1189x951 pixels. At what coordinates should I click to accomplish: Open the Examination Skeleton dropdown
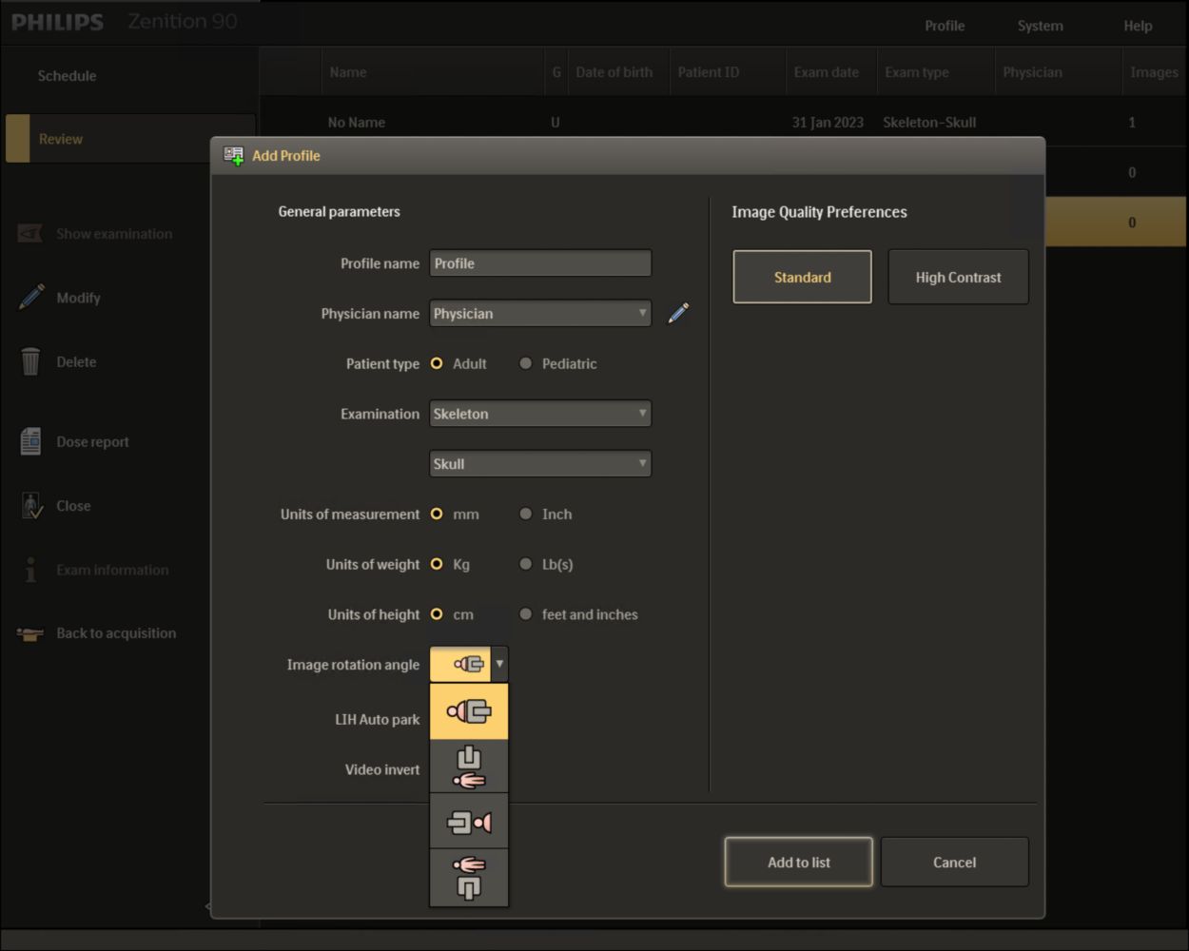540,414
